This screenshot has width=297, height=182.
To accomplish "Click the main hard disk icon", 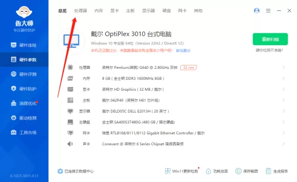I will coord(70,122).
